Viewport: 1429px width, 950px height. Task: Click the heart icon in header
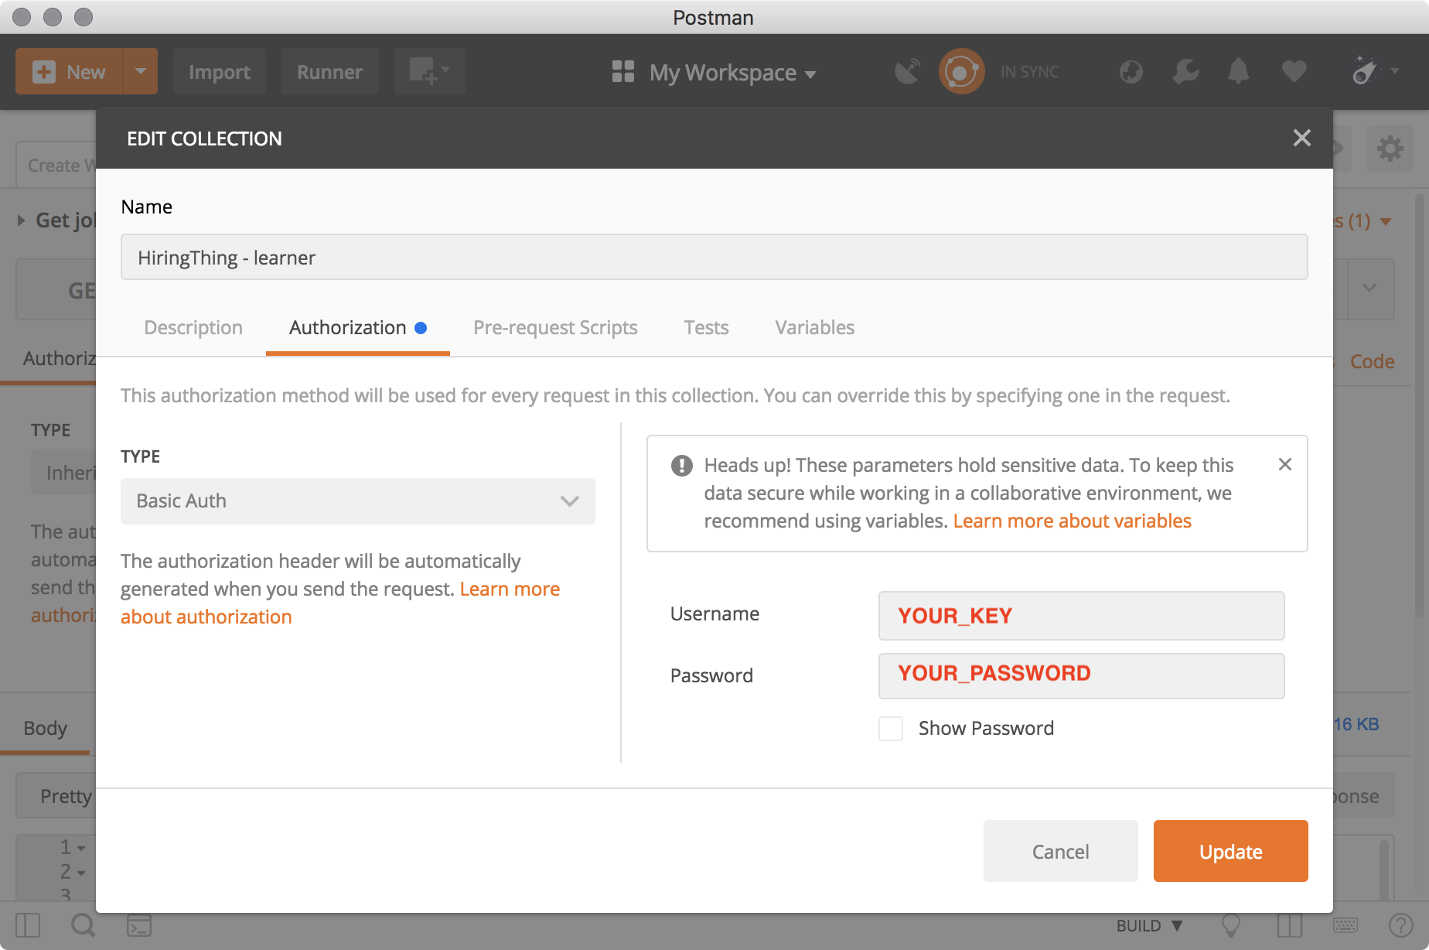1294,72
